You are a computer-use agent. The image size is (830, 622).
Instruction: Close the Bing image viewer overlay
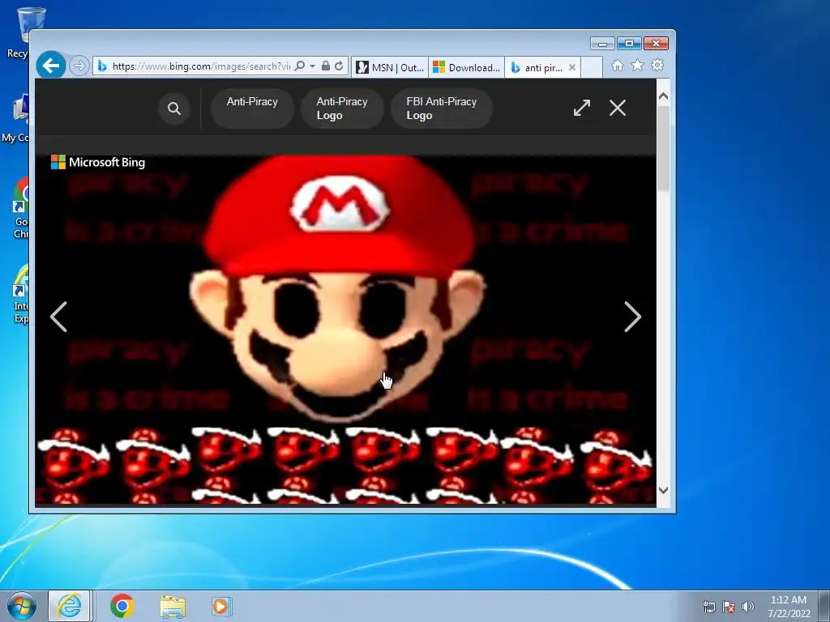coord(617,108)
